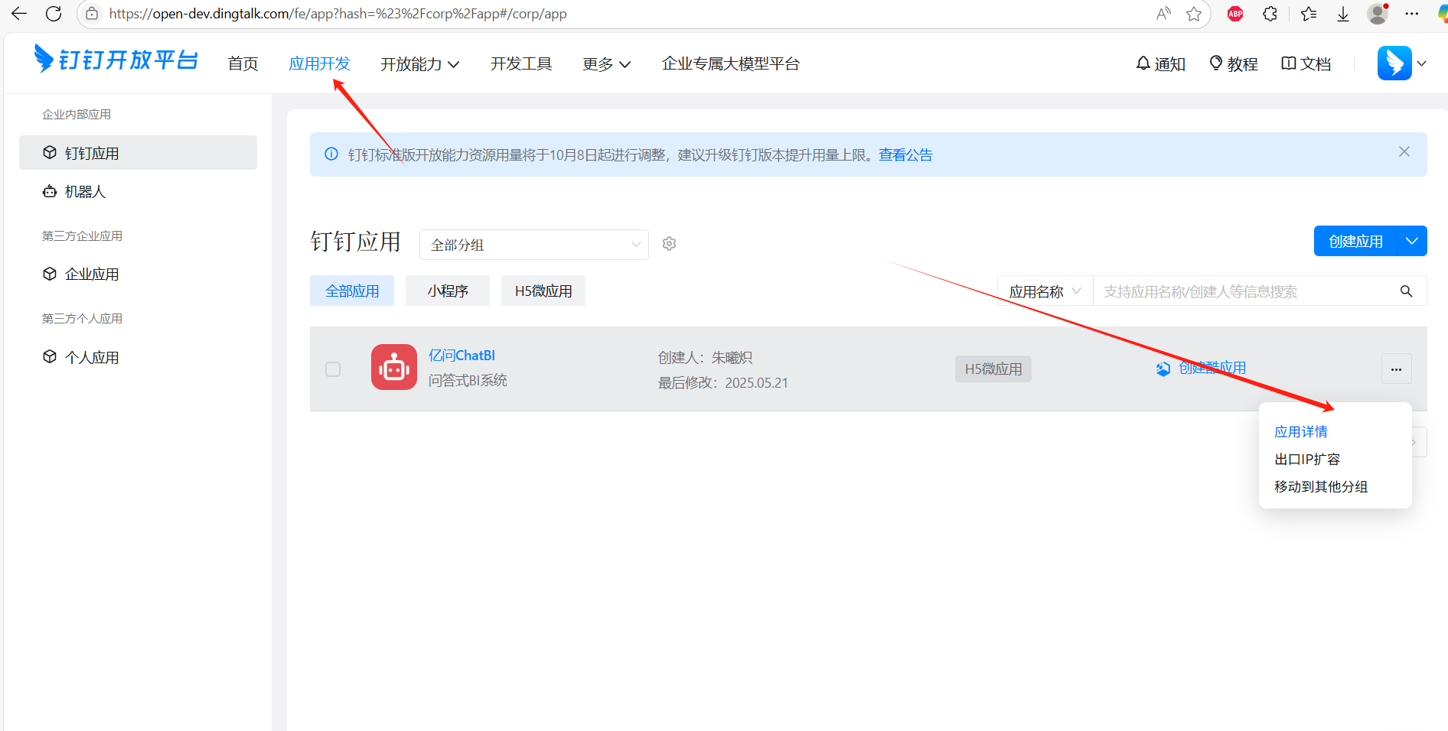Expand the 开放能力 navigation menu
Screen dimensions: 1448x731
[x=419, y=64]
